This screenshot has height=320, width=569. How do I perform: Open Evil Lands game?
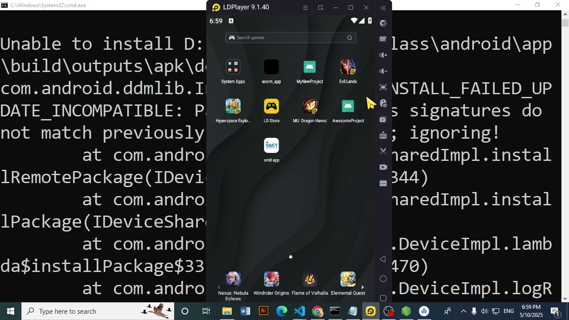[x=348, y=67]
